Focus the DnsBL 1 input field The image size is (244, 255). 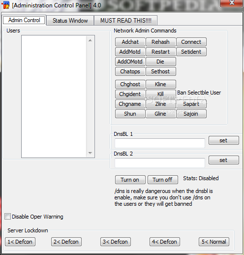click(160, 143)
